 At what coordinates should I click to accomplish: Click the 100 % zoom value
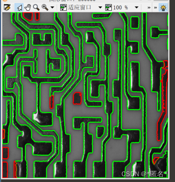(x=121, y=7)
